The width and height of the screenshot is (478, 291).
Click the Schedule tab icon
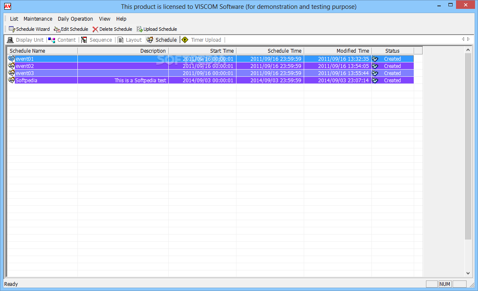pos(150,40)
